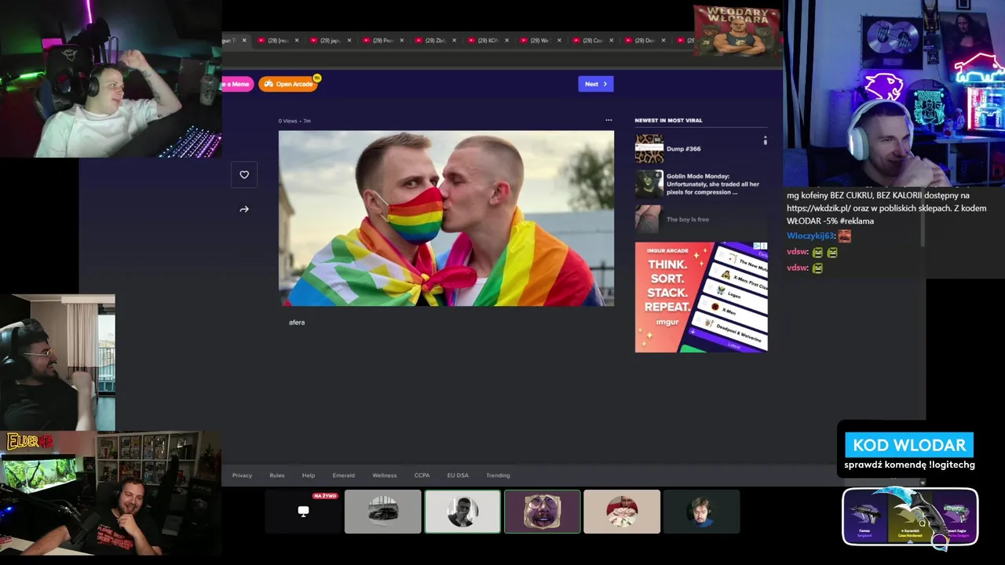1005x565 pixels.
Task: Close the '(29) Prov' YouTube tab
Action: [402, 40]
